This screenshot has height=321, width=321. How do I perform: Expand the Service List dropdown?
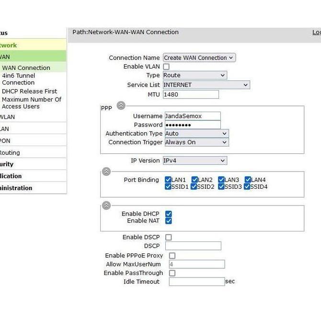coord(206,85)
